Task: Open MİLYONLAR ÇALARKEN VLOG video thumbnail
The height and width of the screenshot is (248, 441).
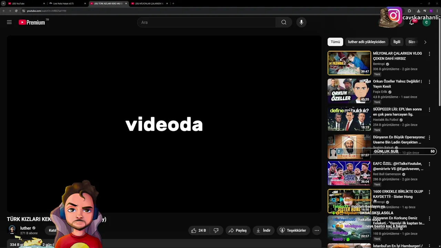Action: pos(349,63)
